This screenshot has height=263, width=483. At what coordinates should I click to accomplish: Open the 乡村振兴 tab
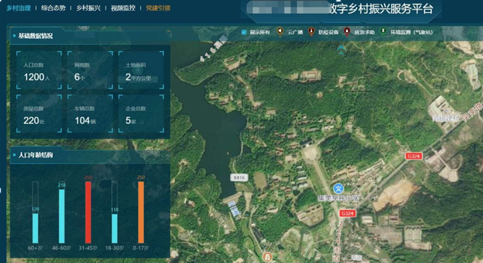coord(88,8)
